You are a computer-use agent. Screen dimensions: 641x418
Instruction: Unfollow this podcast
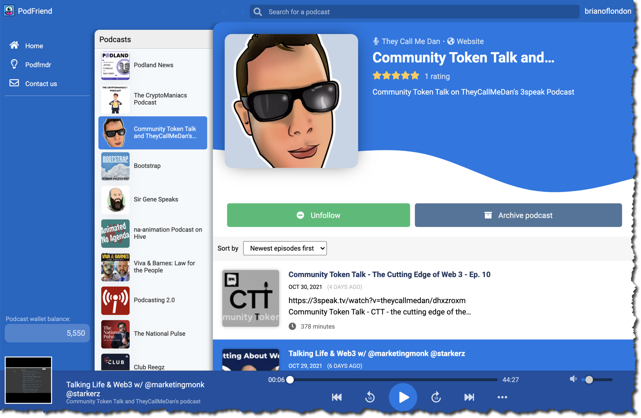[318, 215]
